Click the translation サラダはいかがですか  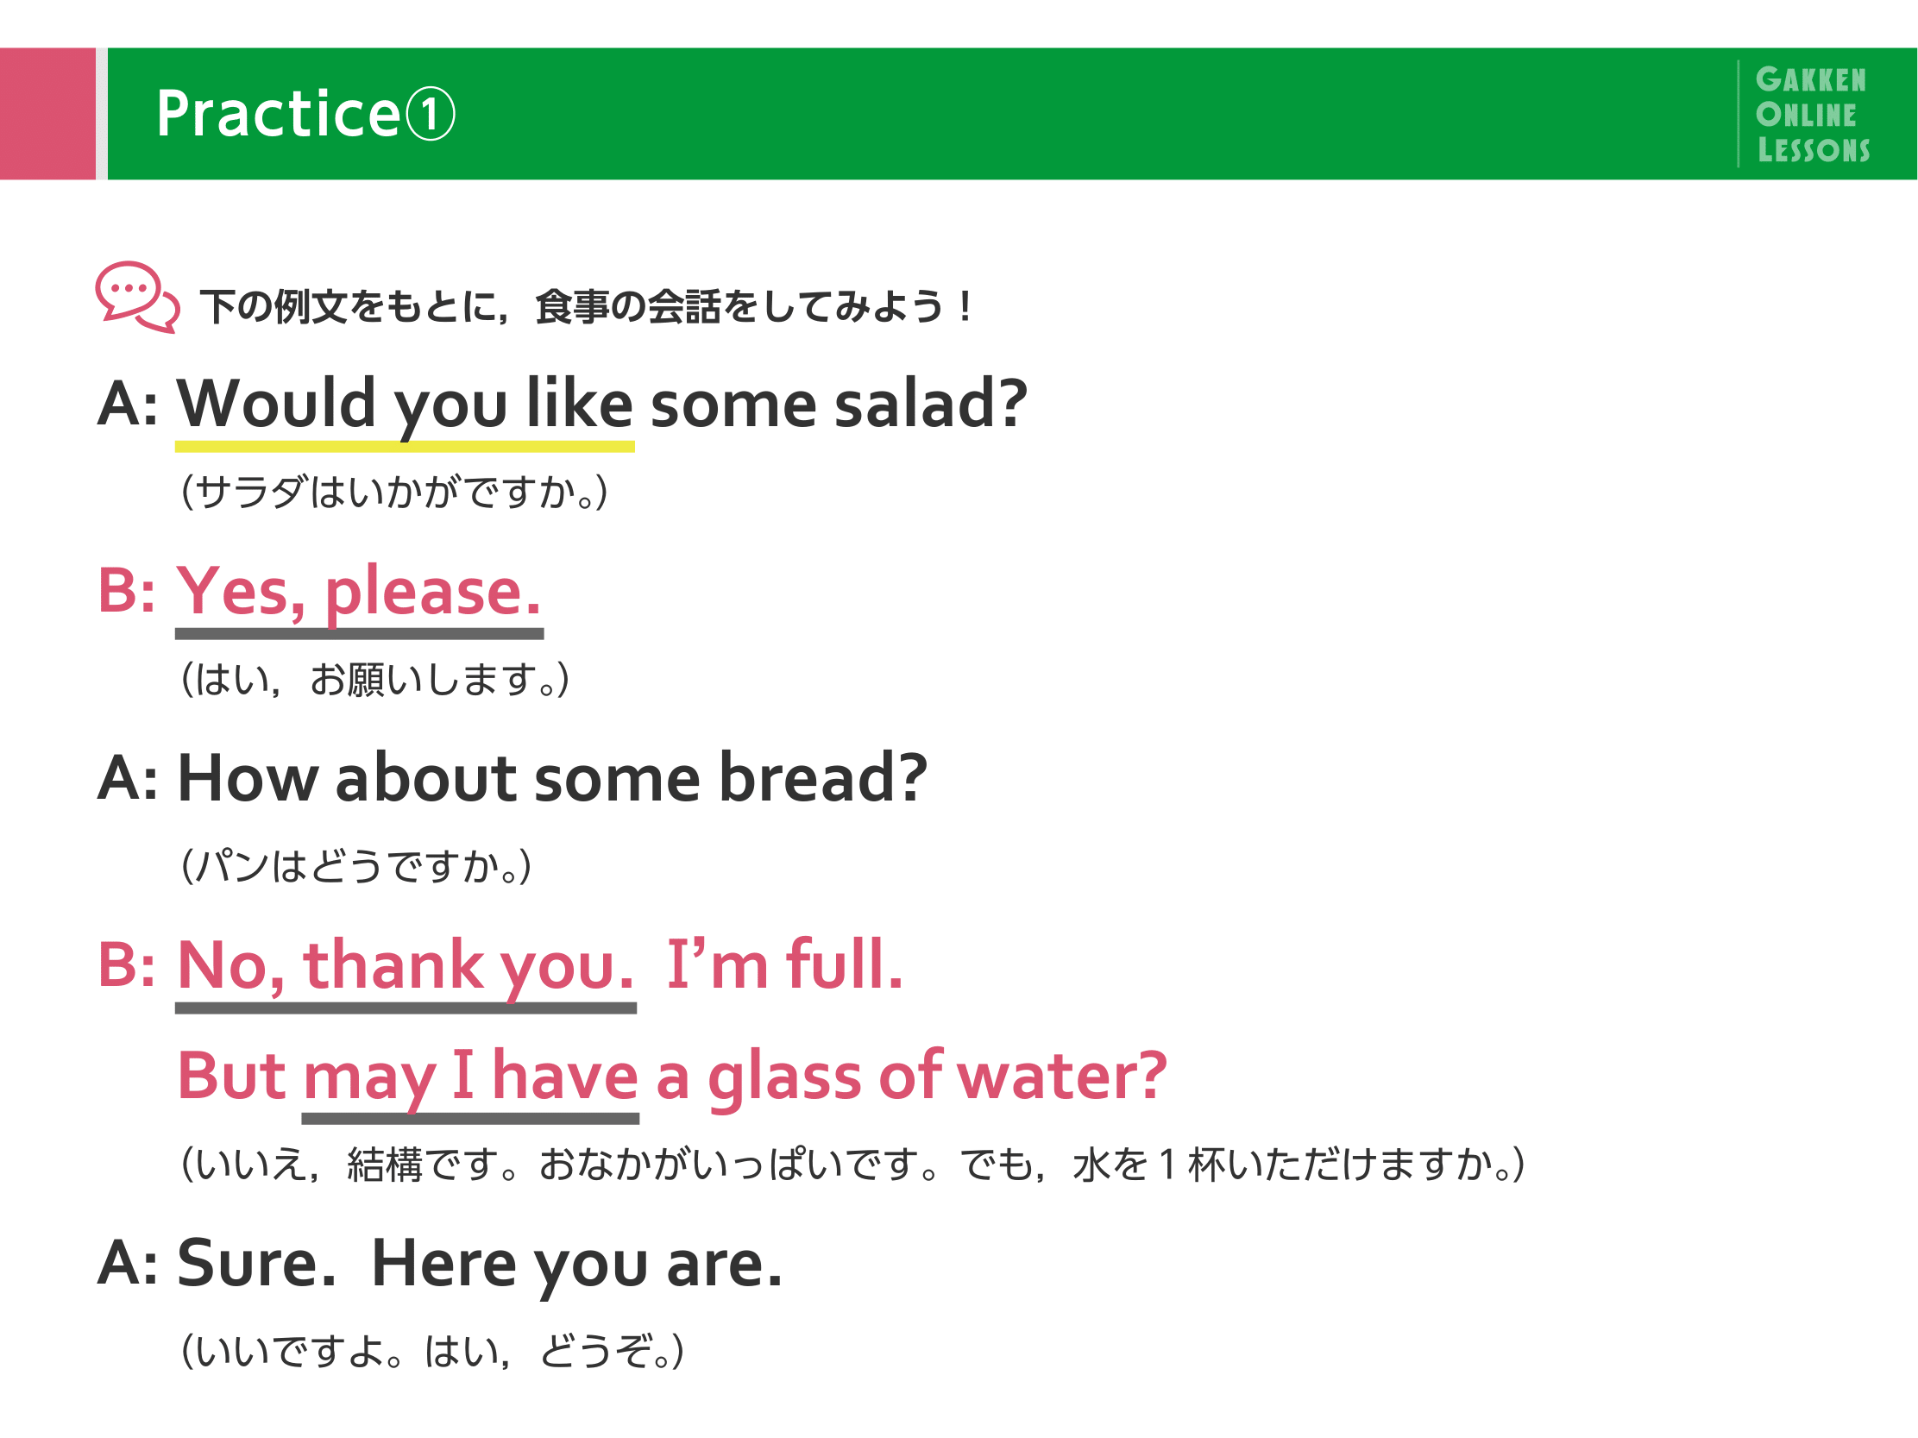click(x=394, y=492)
